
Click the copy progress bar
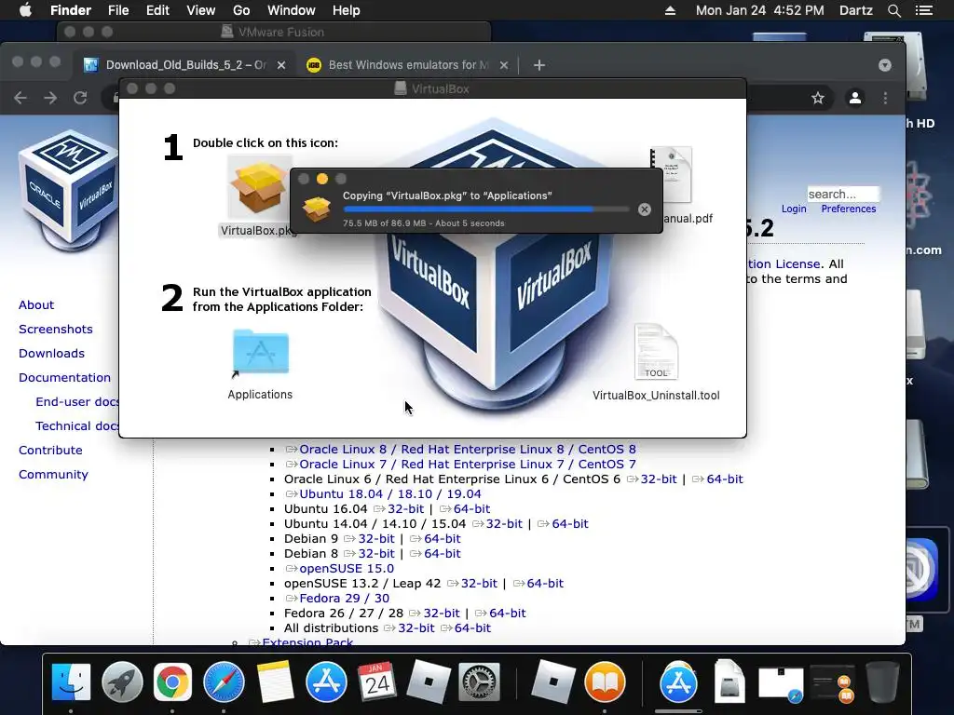tap(486, 209)
